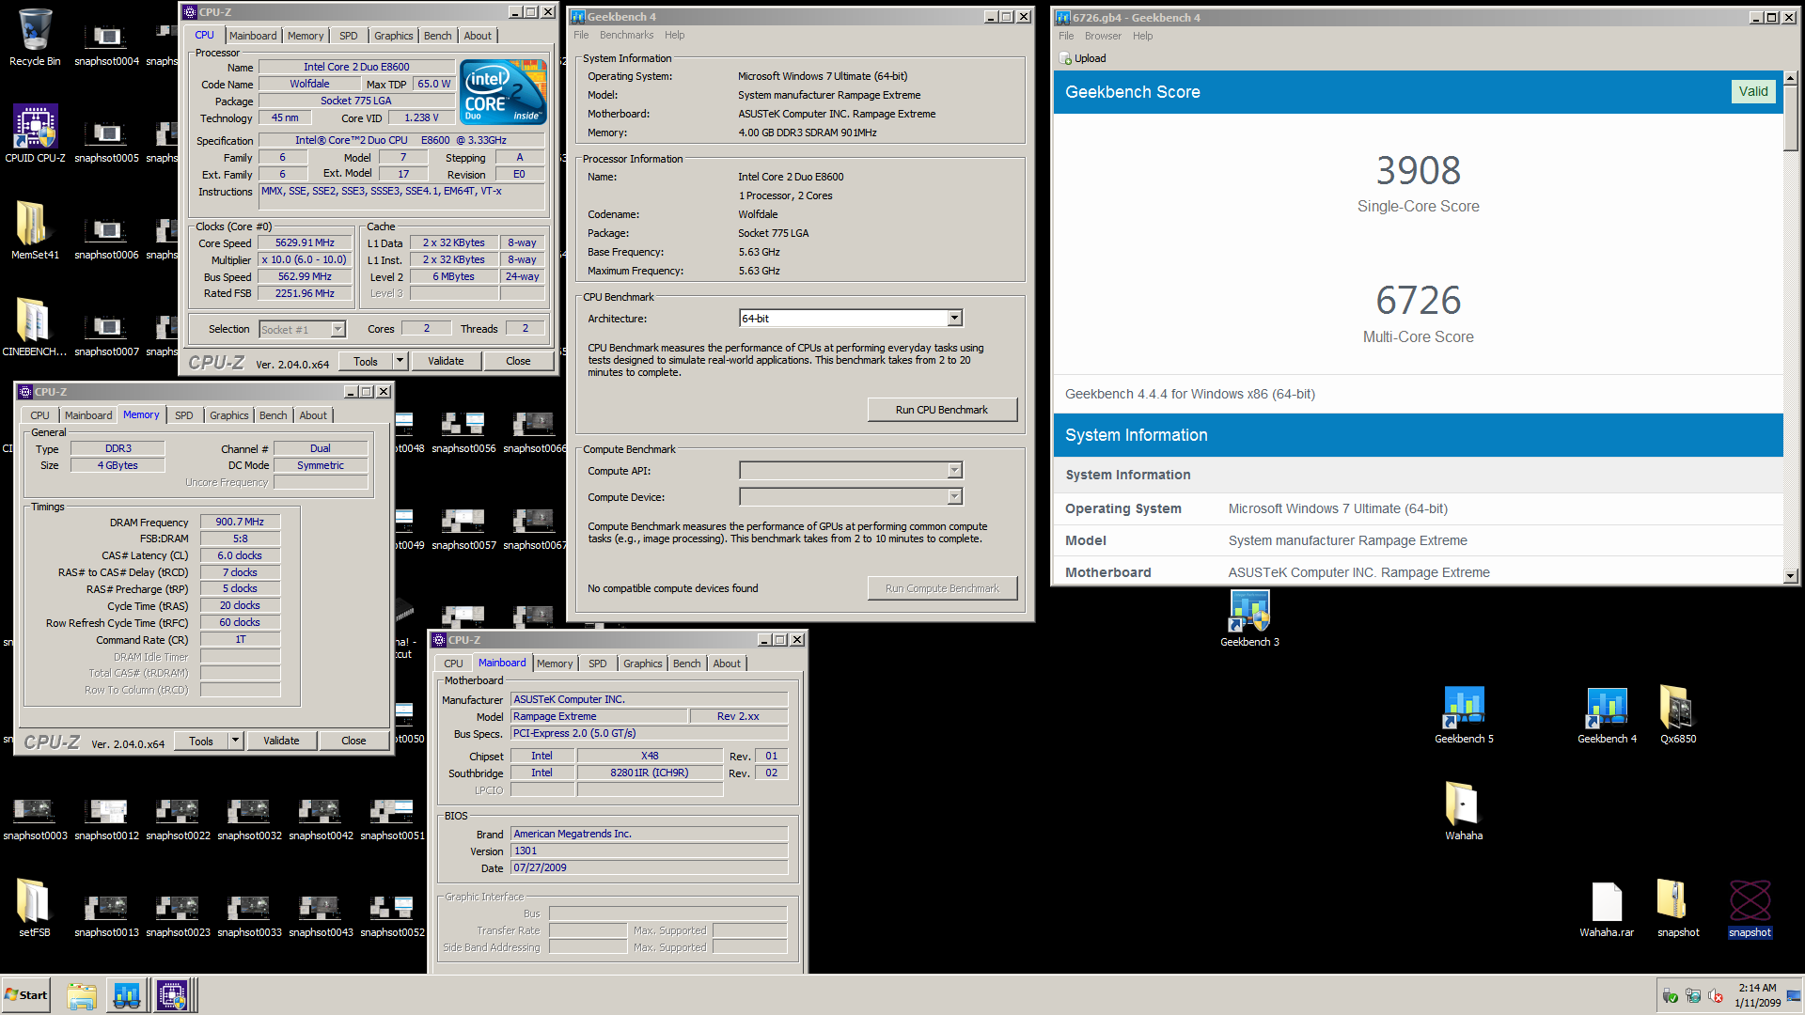Open the Qx6850 archive icon
Screen dimensions: 1805x1015
1678,715
